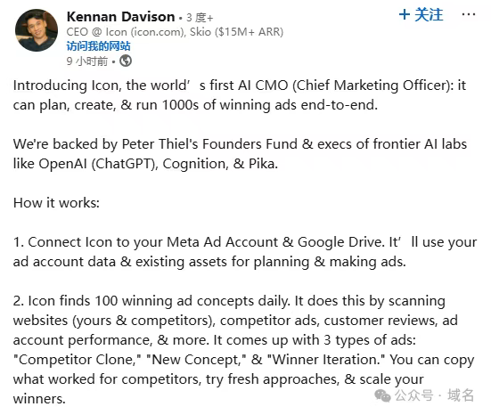Click the globe public-visibility icon
The width and height of the screenshot is (491, 415).
[126, 61]
